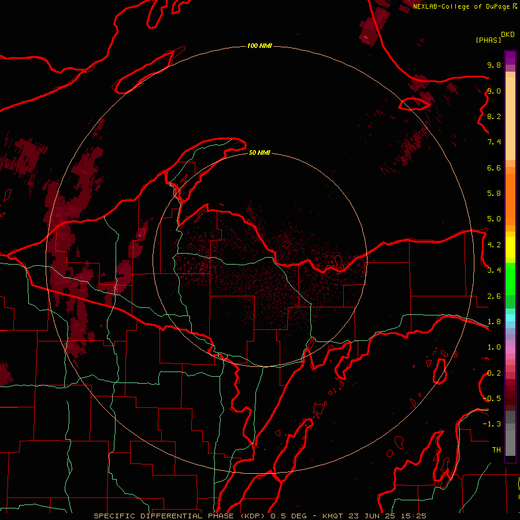Click the 7.4 value on the color scale
This screenshot has width=520, height=520.
tap(494, 142)
